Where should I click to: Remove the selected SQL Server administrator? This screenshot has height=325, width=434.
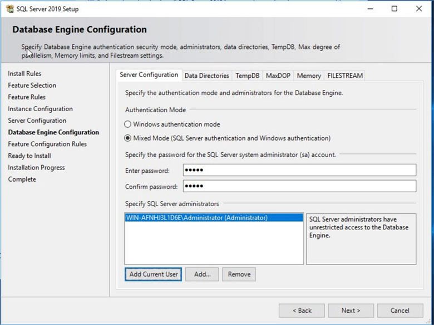239,274
